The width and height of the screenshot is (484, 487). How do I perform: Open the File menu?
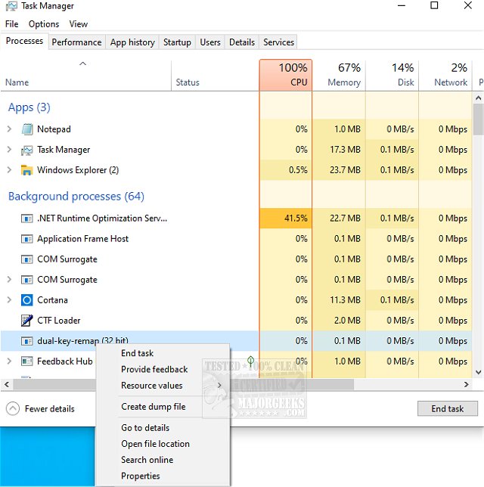(x=12, y=24)
